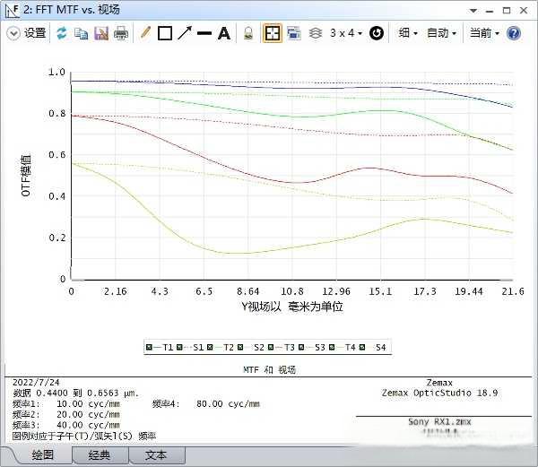538x467 pixels.
Task: Click the lock window icon
Action: (249, 33)
